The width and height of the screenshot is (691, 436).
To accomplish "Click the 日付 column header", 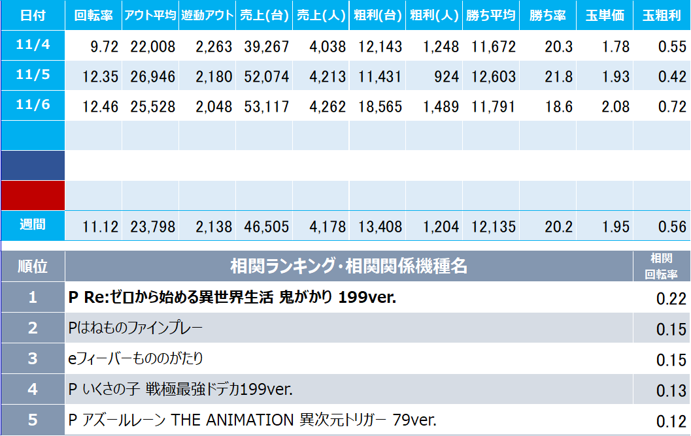I will point(32,15).
